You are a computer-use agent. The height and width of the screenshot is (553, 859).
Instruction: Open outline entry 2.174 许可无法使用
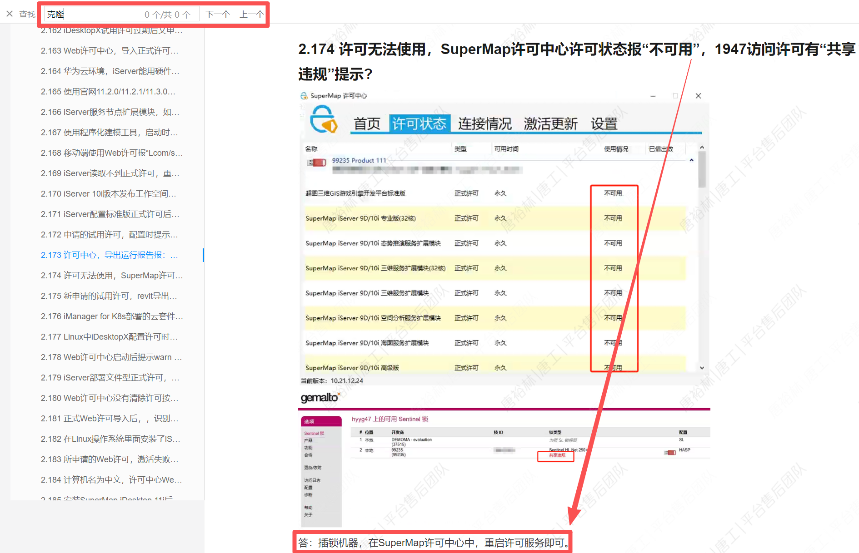111,276
